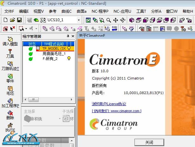The width and height of the screenshot is (195, 147).
Task: Collapse the TP_MODEL tree node
Action: click(38, 48)
